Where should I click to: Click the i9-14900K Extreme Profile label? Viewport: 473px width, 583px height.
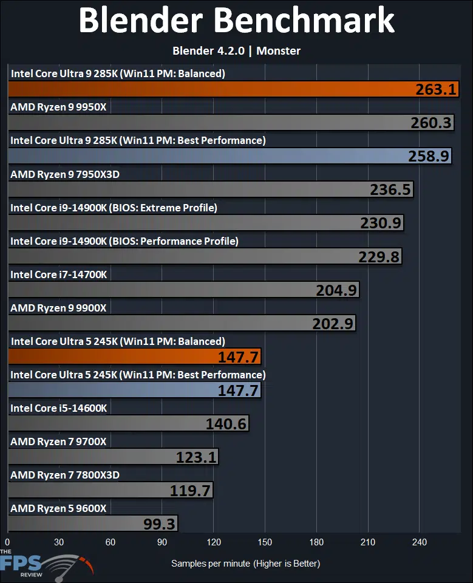pos(114,208)
